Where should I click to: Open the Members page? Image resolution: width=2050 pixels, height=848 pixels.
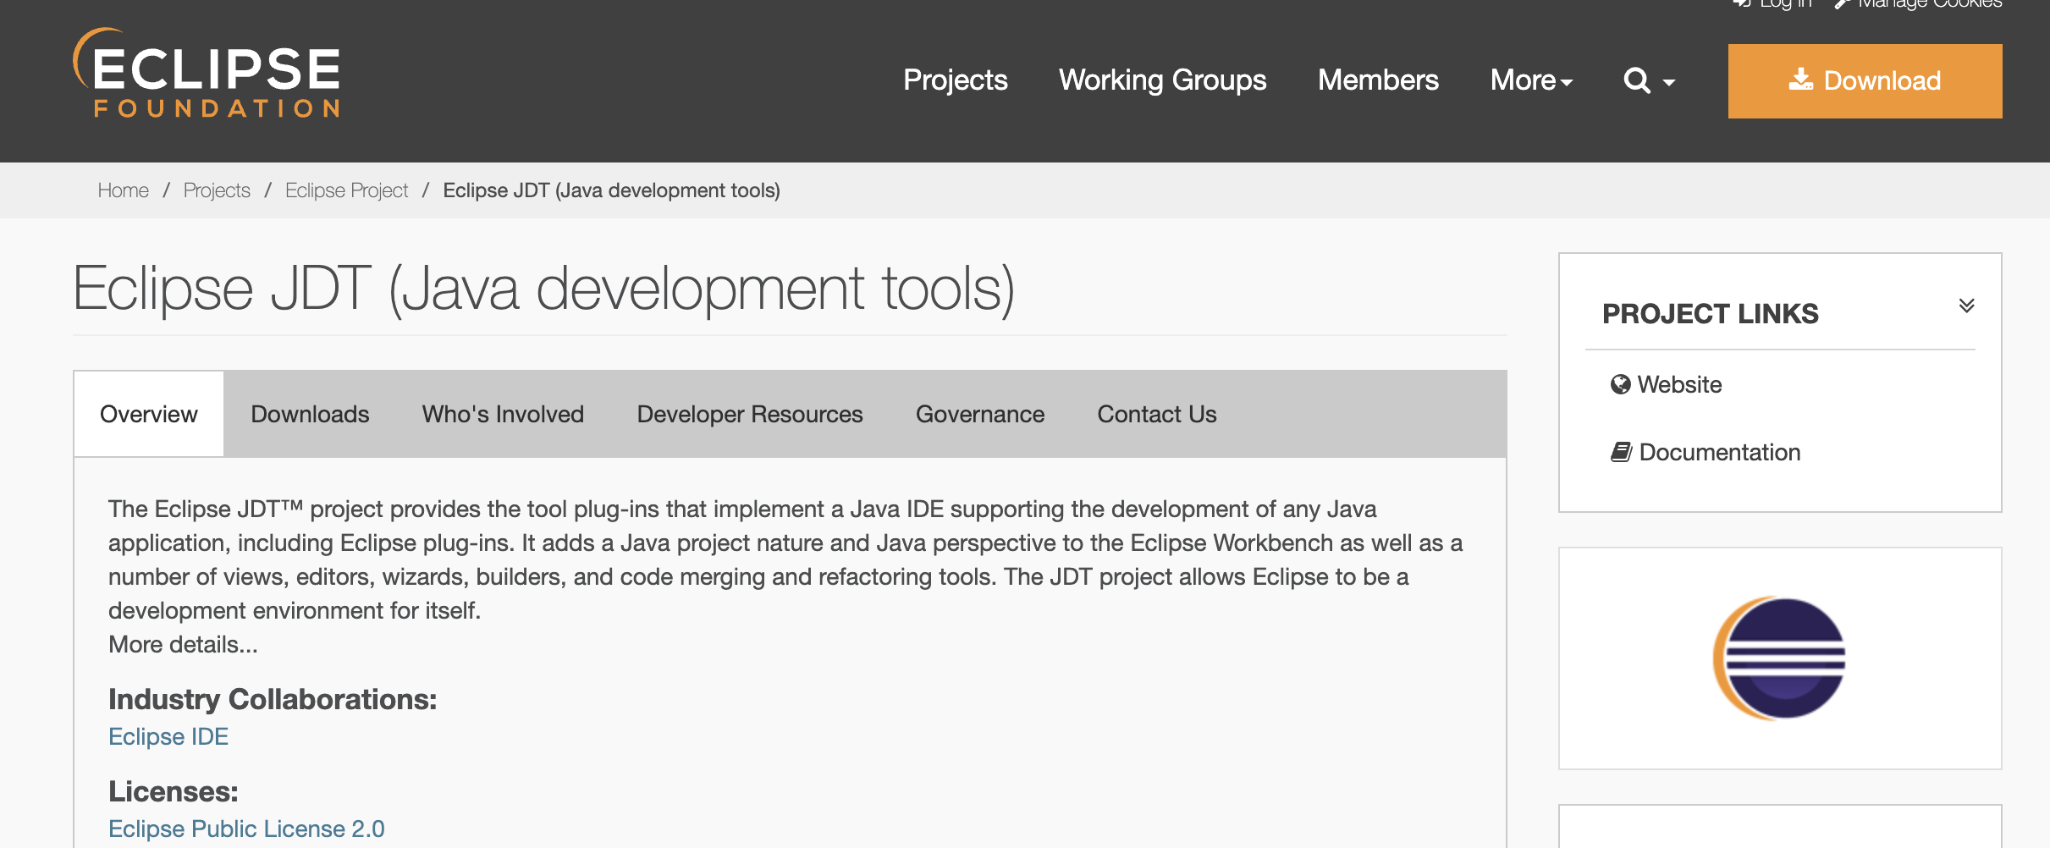1378,80
